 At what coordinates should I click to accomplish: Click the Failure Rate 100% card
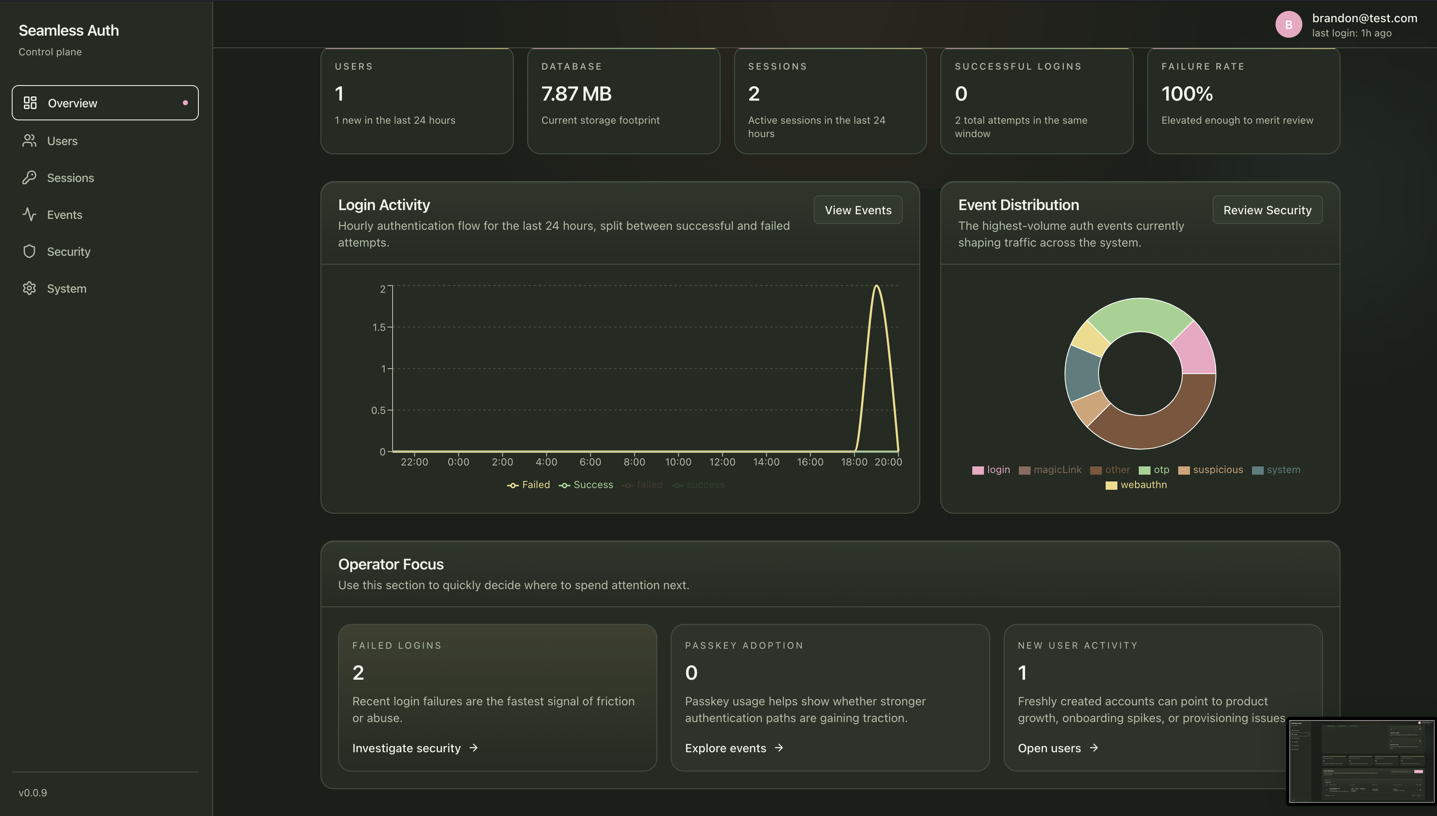[x=1243, y=101]
